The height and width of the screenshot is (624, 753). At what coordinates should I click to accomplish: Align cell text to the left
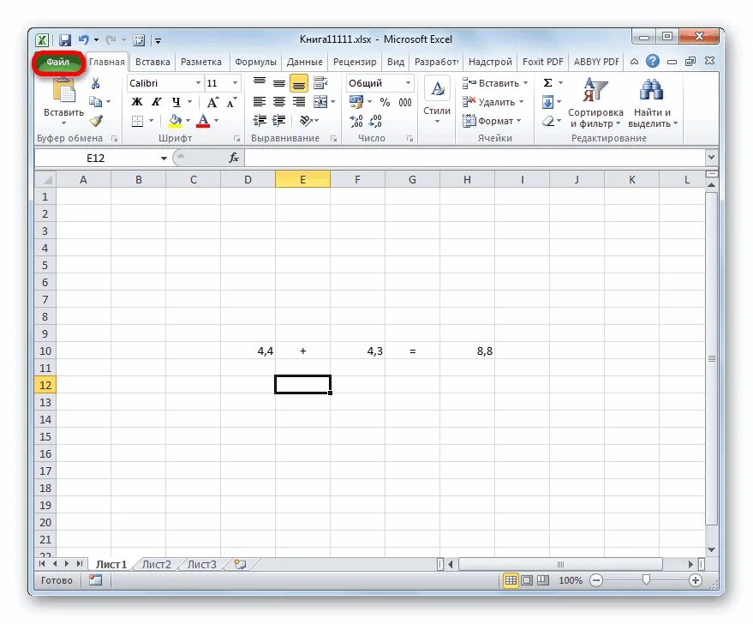[x=260, y=102]
